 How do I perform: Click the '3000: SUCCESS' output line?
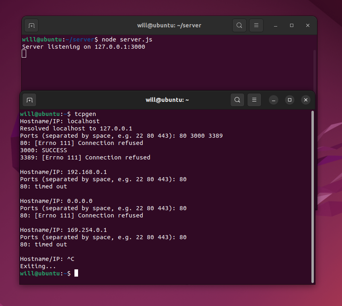43,150
